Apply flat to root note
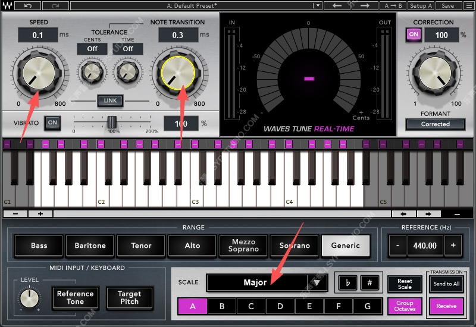 click(348, 283)
